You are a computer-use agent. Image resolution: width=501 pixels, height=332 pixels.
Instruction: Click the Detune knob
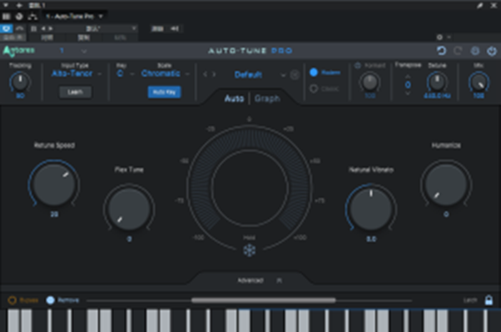(437, 82)
